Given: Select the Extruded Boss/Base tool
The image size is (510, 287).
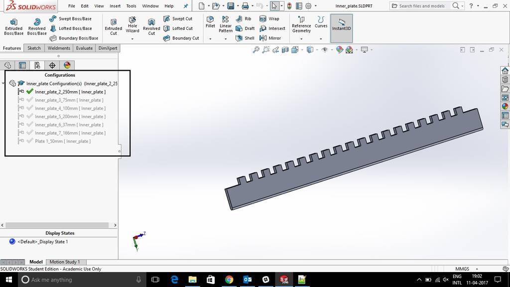Looking at the screenshot, I should click(x=13, y=27).
